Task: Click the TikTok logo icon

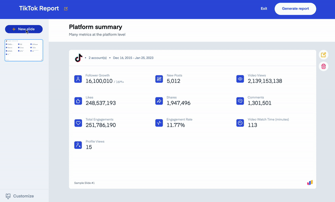Action: (79, 58)
